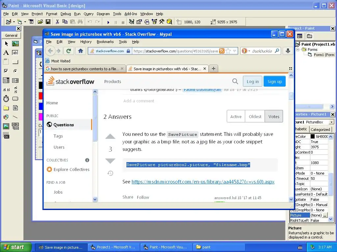Open the browser downloads arrow button

pyautogui.click(x=288, y=51)
